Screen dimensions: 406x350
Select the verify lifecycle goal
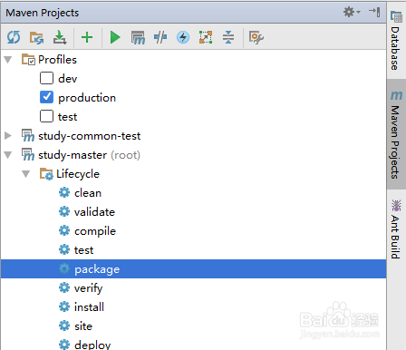click(x=88, y=288)
